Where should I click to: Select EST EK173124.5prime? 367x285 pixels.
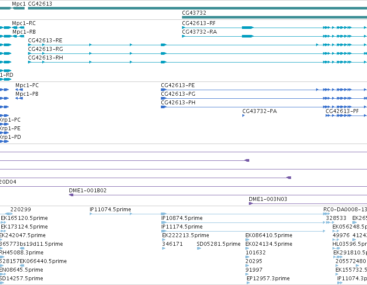[24, 227]
